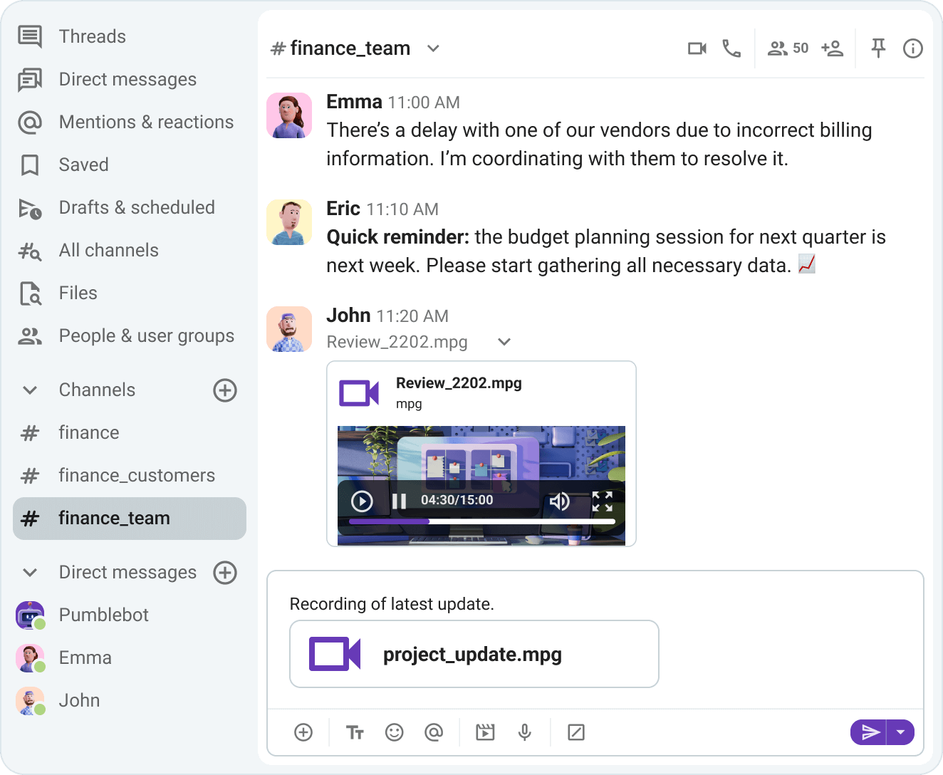Start a voice call
943x775 pixels.
pyautogui.click(x=732, y=48)
